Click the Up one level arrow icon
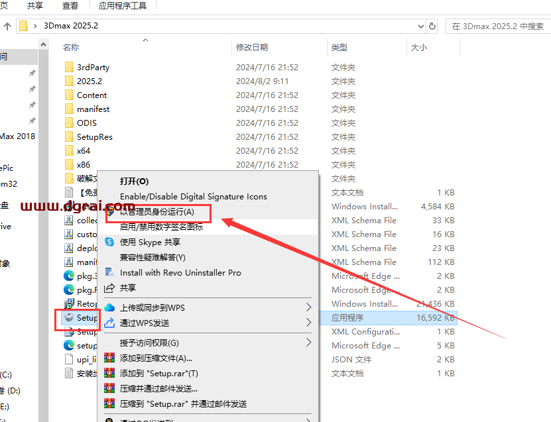The height and width of the screenshot is (422, 551). (x=7, y=26)
